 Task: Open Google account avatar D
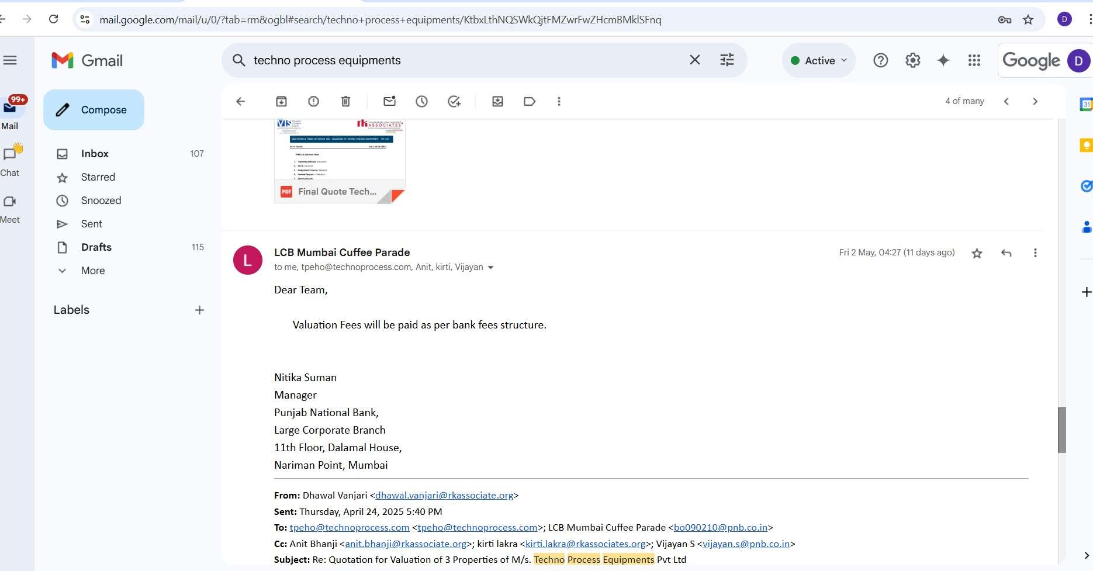tap(1078, 60)
